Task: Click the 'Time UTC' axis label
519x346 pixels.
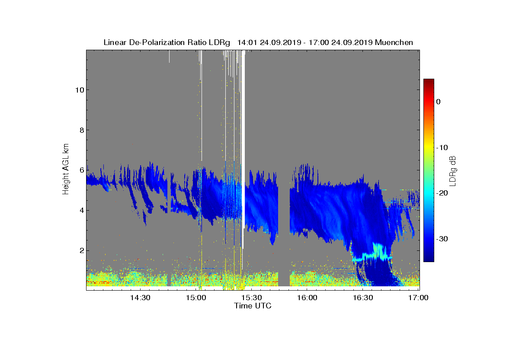Action: point(253,306)
